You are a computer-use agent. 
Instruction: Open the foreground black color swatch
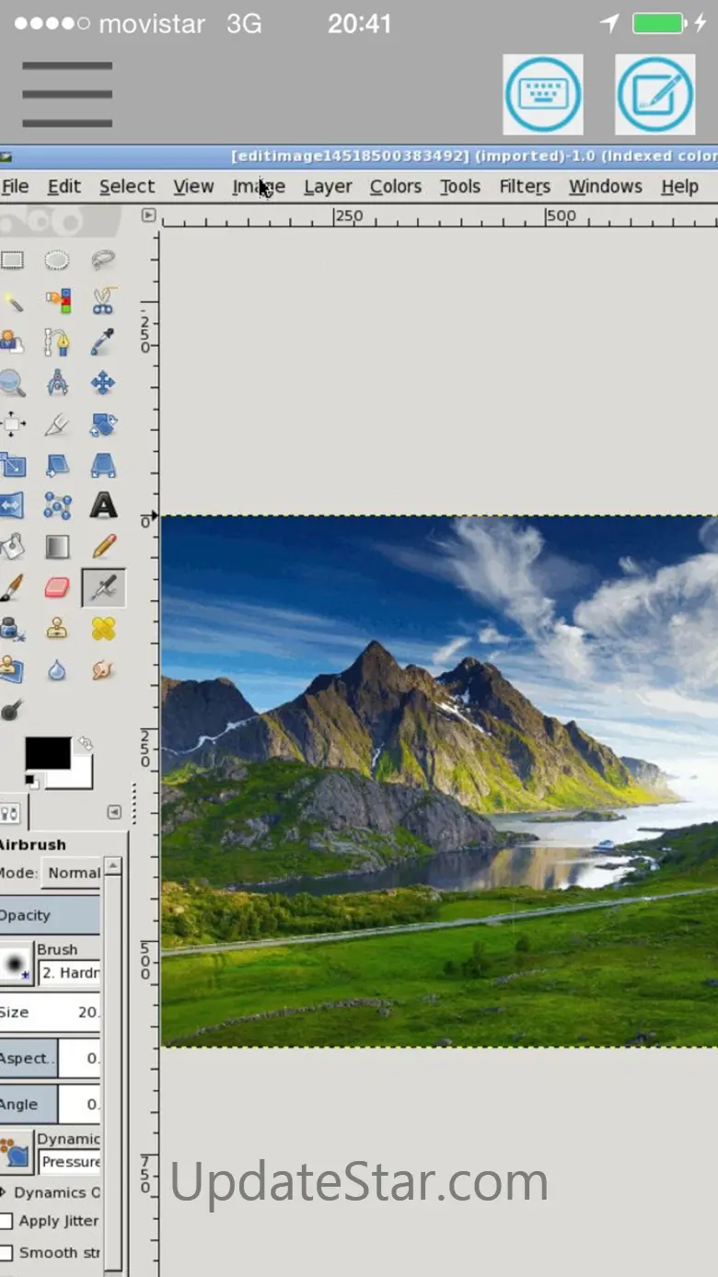(47, 753)
